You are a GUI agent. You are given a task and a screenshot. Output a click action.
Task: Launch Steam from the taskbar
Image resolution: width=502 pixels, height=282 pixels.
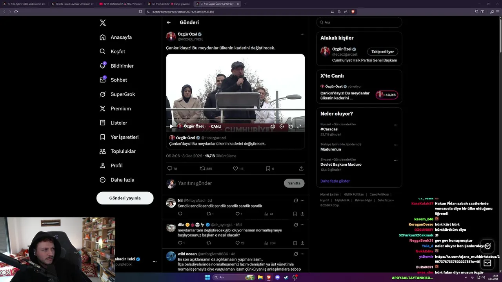(286, 277)
